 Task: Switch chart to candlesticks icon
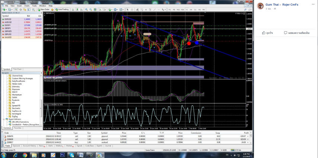[77, 9]
